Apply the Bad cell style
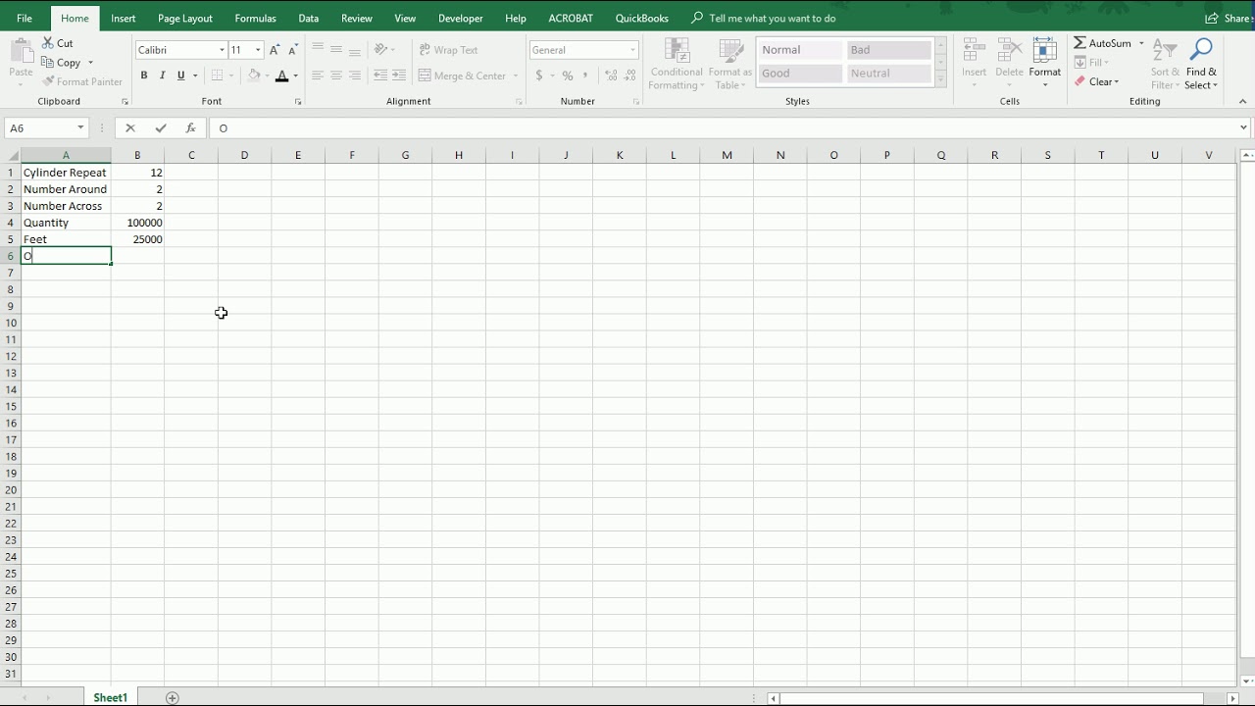The height and width of the screenshot is (706, 1255). click(888, 50)
